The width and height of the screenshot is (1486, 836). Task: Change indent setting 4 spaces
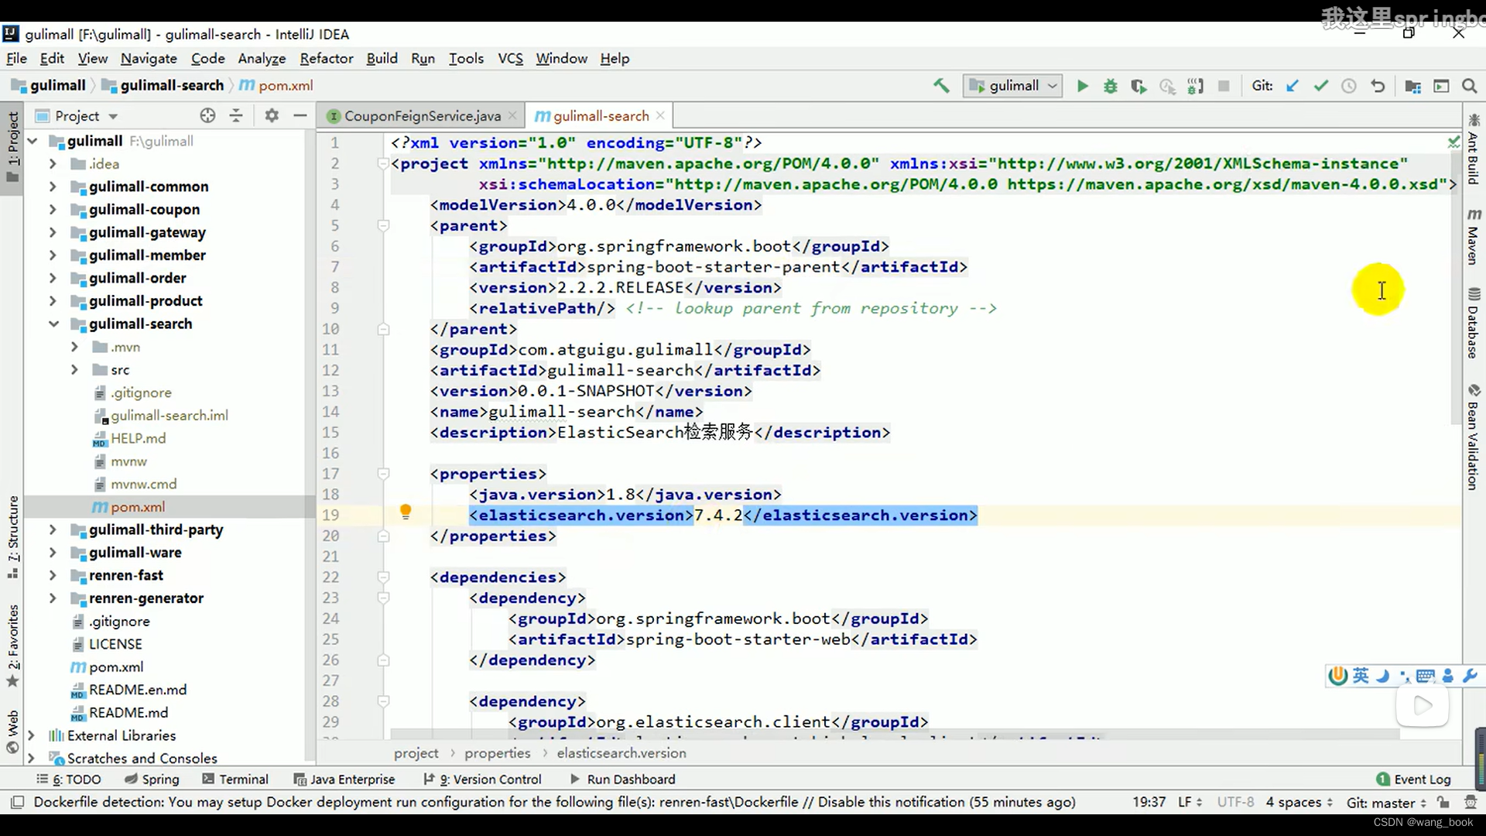1299,802
